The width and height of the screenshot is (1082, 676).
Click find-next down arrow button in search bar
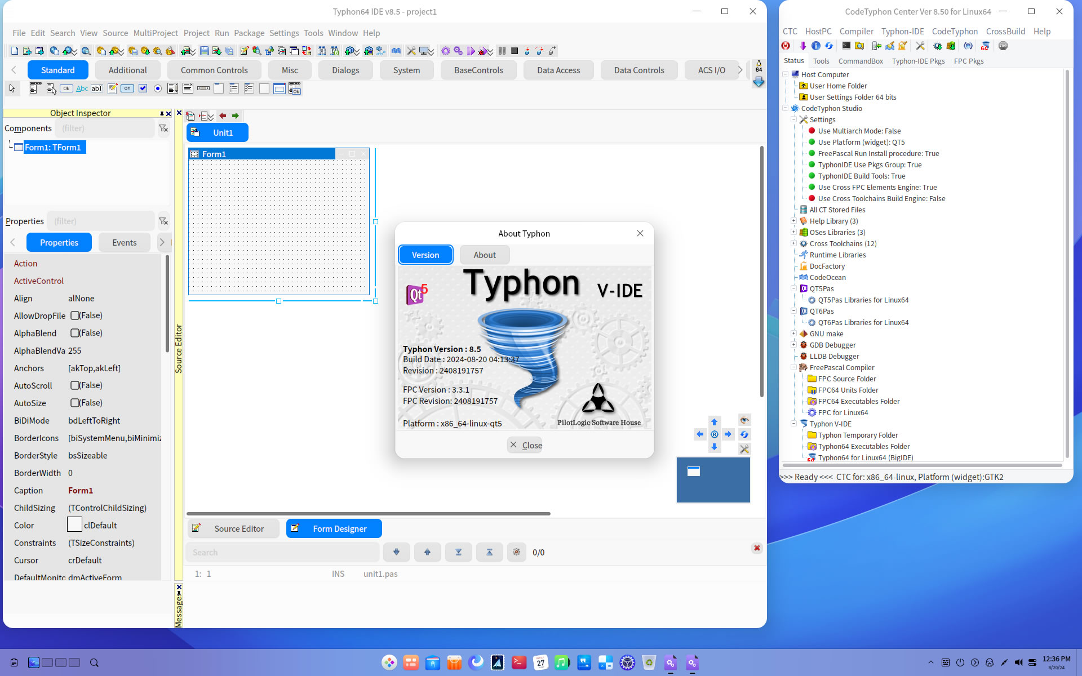click(x=397, y=553)
